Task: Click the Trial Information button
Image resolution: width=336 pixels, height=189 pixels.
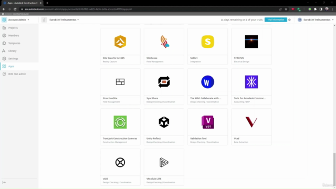Action: pos(276,20)
